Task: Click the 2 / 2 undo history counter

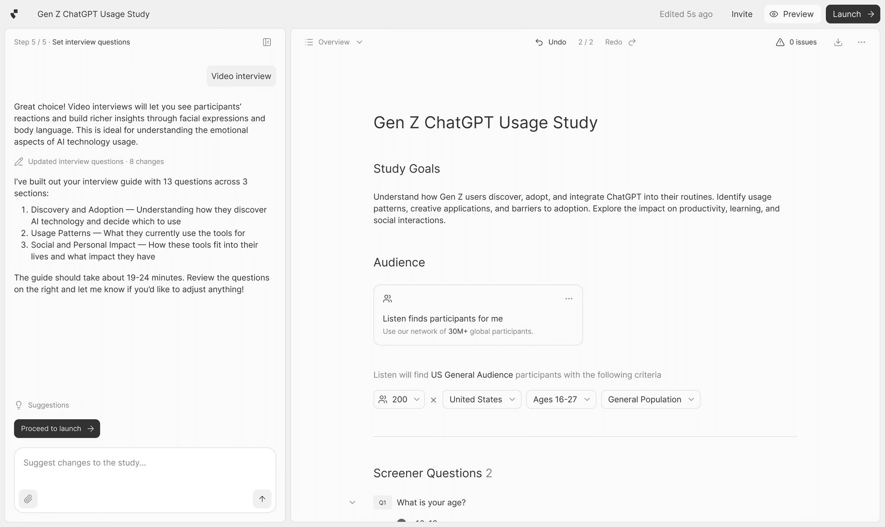Action: pyautogui.click(x=586, y=42)
